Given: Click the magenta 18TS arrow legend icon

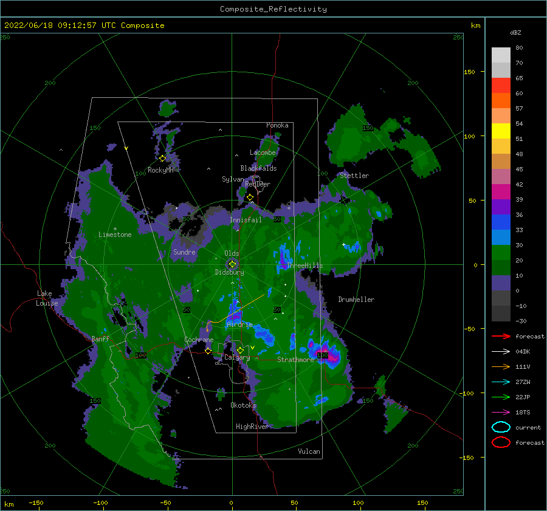Looking at the screenshot, I should (x=501, y=412).
